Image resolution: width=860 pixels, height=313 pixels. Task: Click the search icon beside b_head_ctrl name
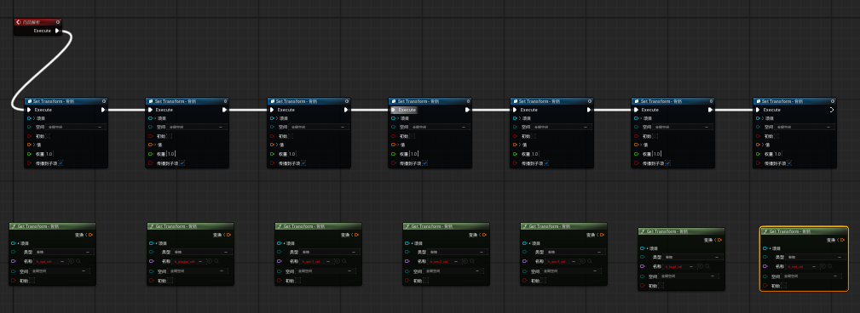(x=707, y=266)
